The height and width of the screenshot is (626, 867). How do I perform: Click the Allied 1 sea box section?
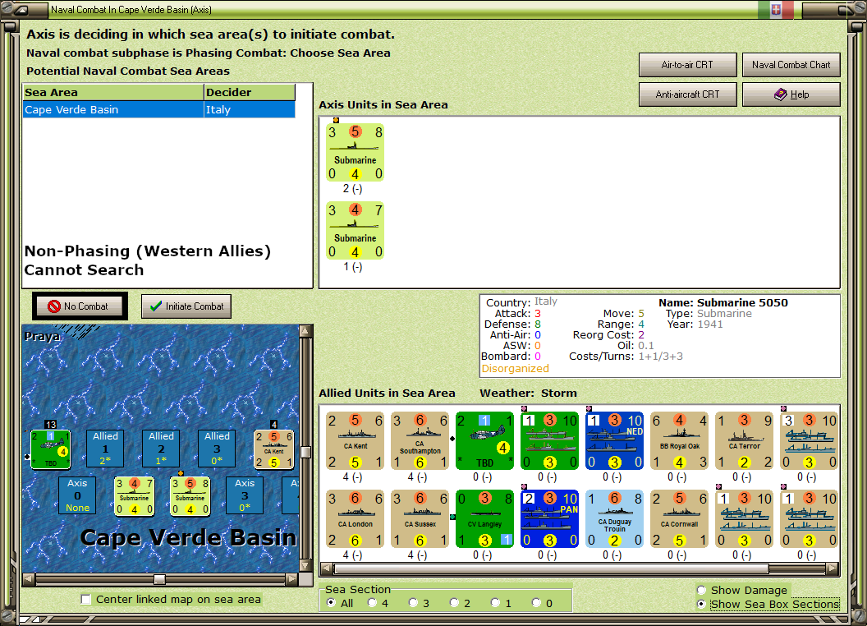pos(106,449)
